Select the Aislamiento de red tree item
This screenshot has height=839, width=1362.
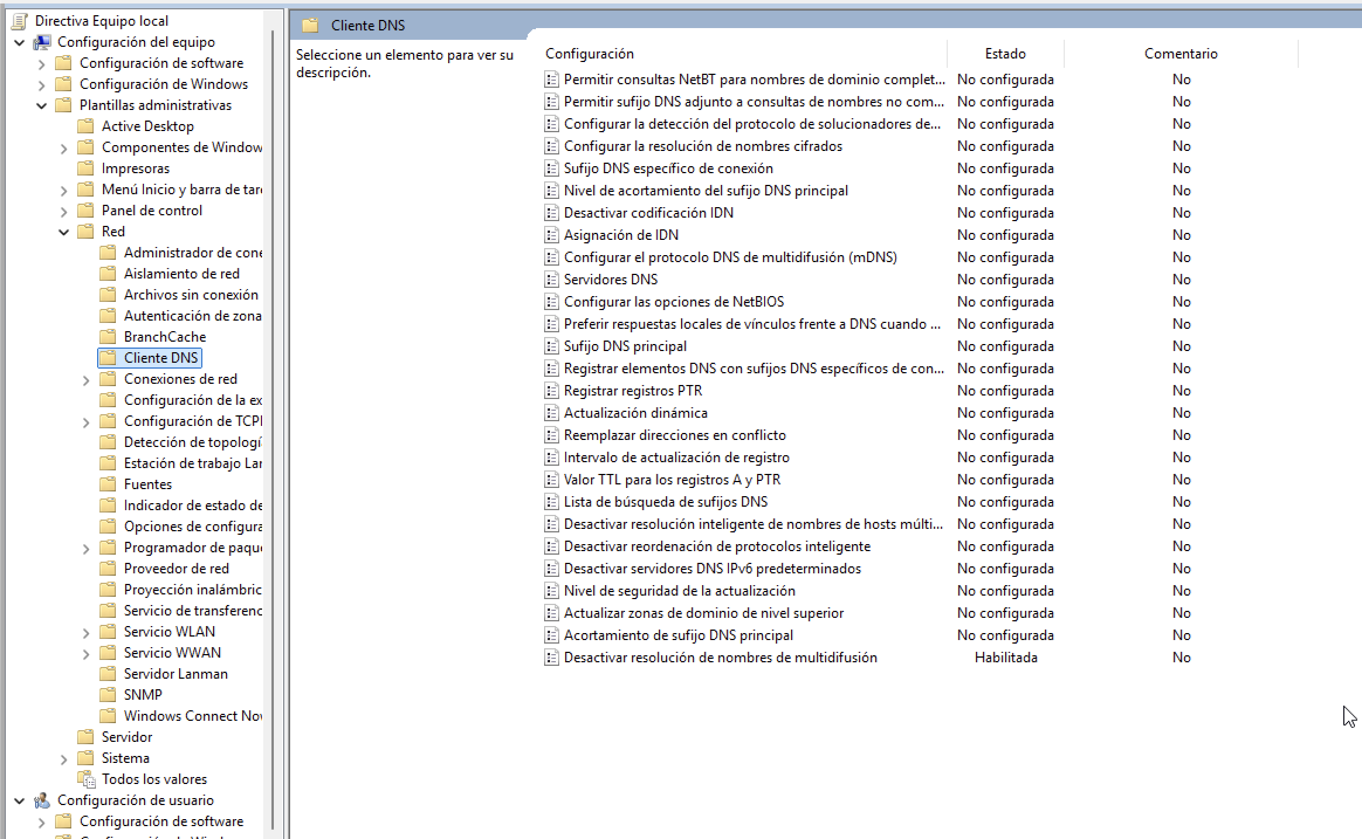(181, 274)
